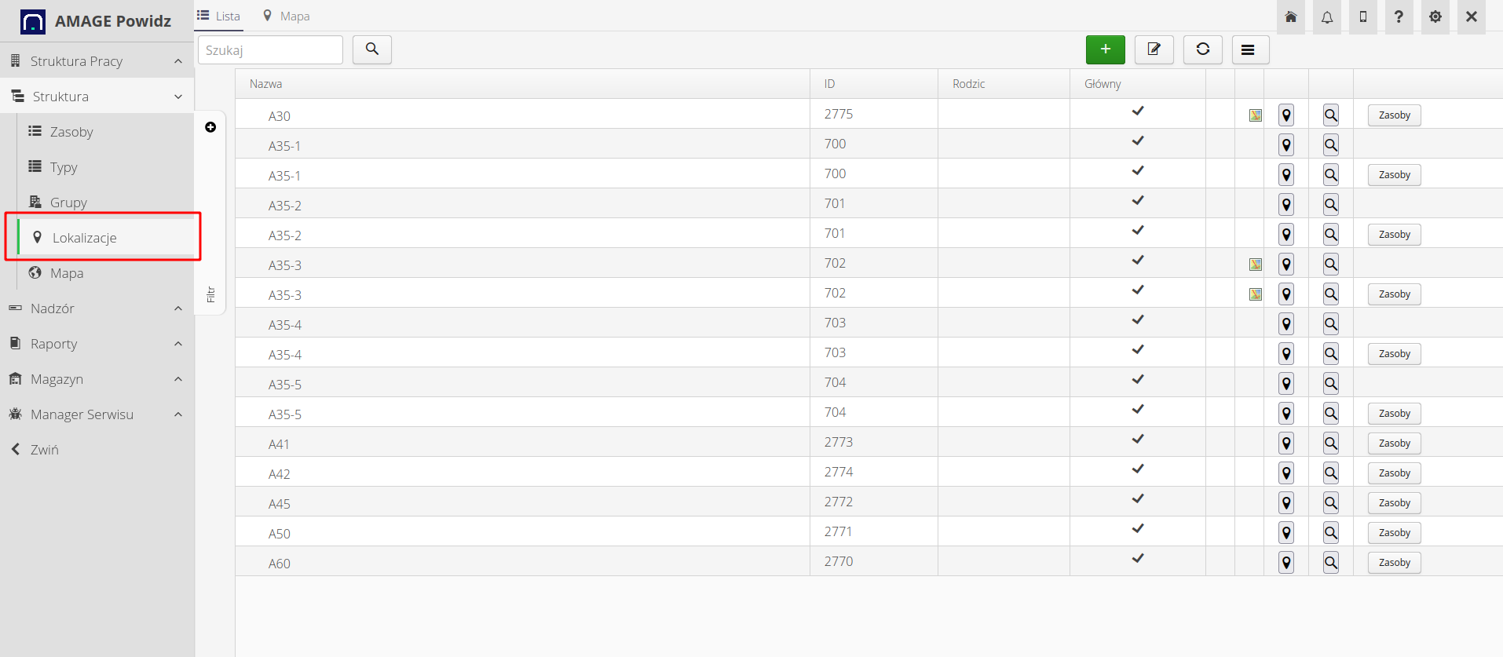Click magnifier details icon for A60 row

[1331, 563]
